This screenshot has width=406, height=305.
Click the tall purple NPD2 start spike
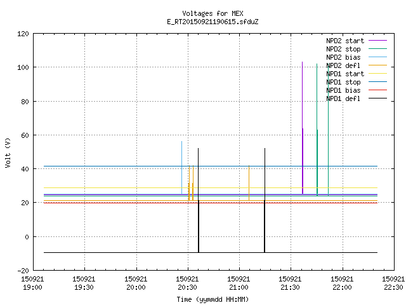click(x=303, y=128)
